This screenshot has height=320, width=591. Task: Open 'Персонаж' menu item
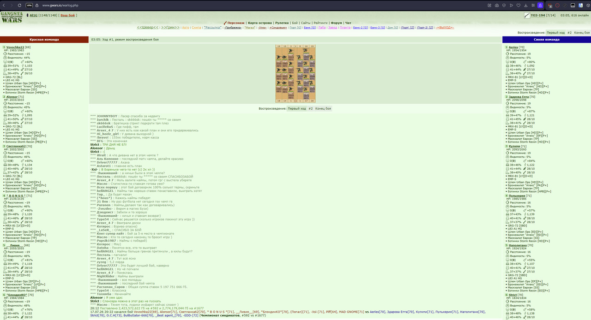(x=236, y=23)
